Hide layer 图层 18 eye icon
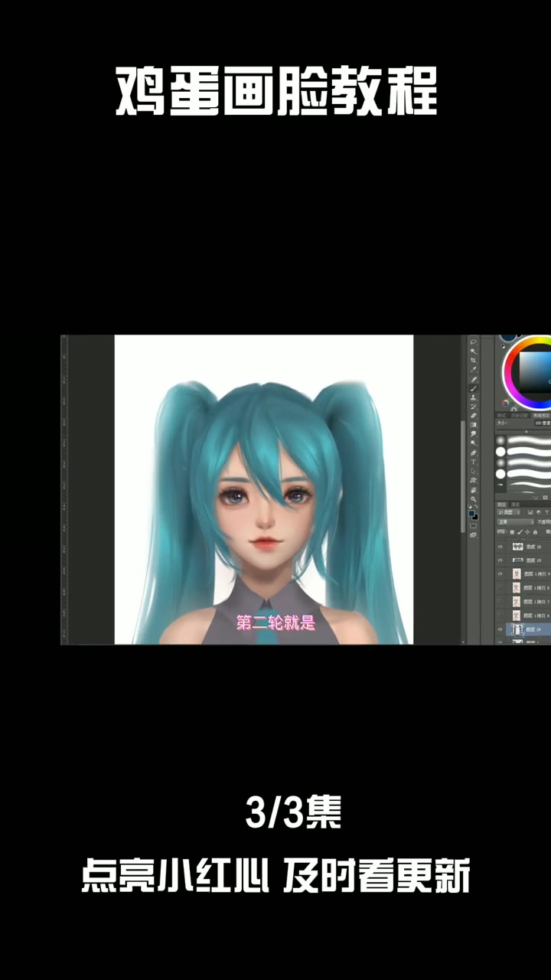 pyautogui.click(x=500, y=547)
